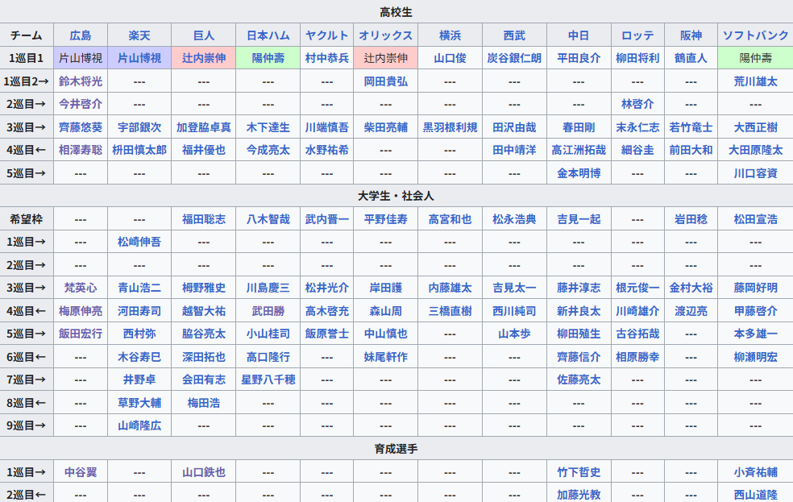Click the ヤクルト header link

326,35
